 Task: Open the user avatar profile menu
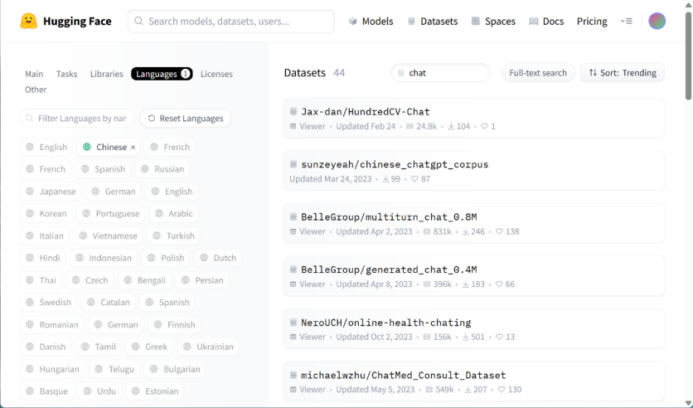[657, 22]
